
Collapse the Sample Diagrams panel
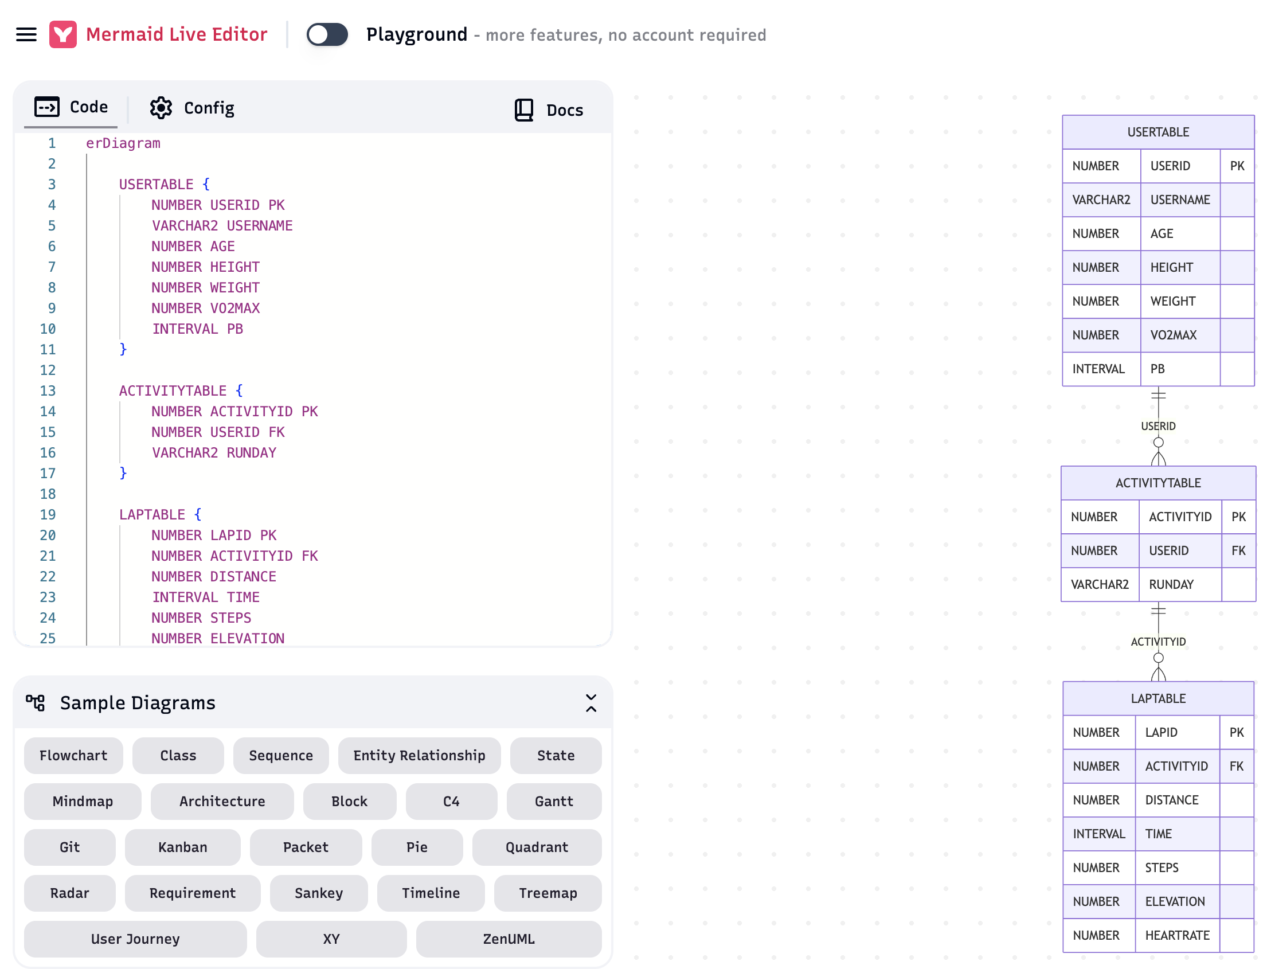pos(591,703)
